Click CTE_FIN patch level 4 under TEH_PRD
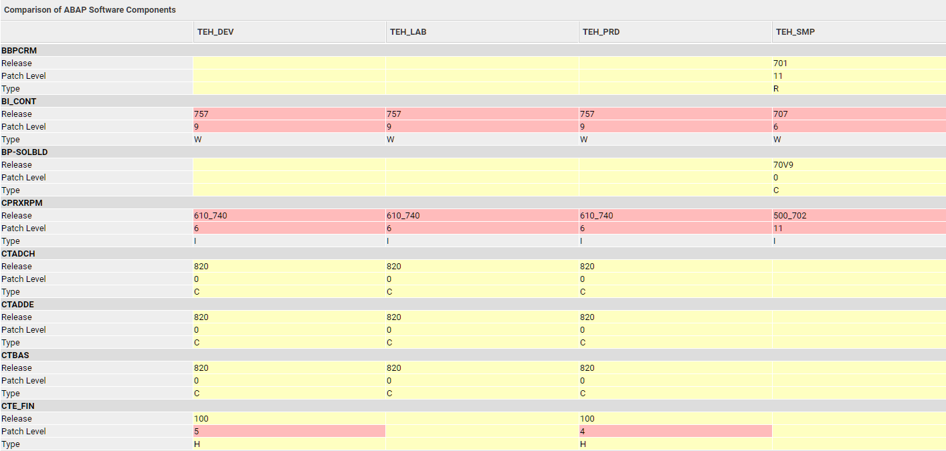The height and width of the screenshot is (451, 946). click(x=583, y=432)
